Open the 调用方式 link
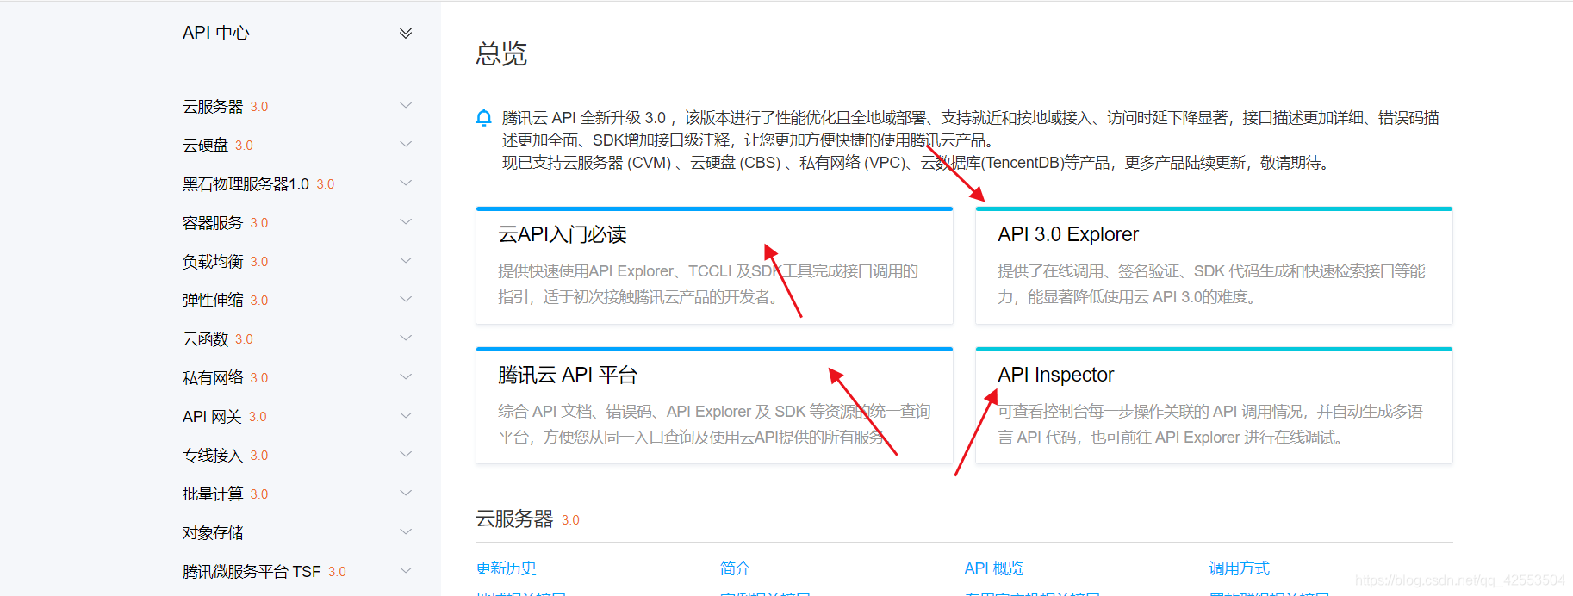Image resolution: width=1573 pixels, height=596 pixels. 1239,568
